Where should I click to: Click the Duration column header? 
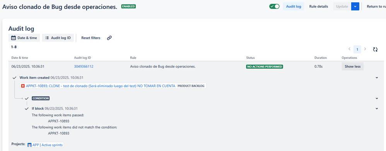321,58
